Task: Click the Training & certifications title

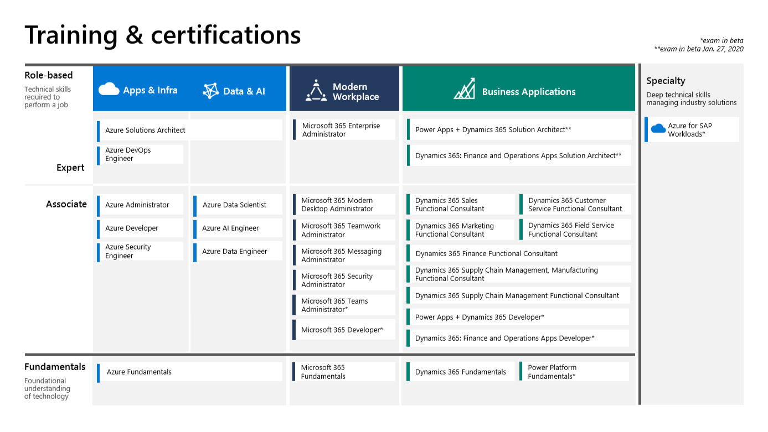Action: click(163, 34)
